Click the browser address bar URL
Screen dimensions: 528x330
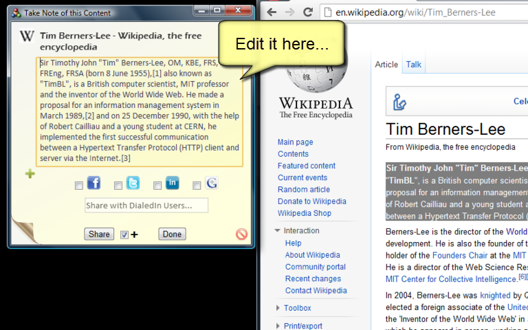coord(415,12)
